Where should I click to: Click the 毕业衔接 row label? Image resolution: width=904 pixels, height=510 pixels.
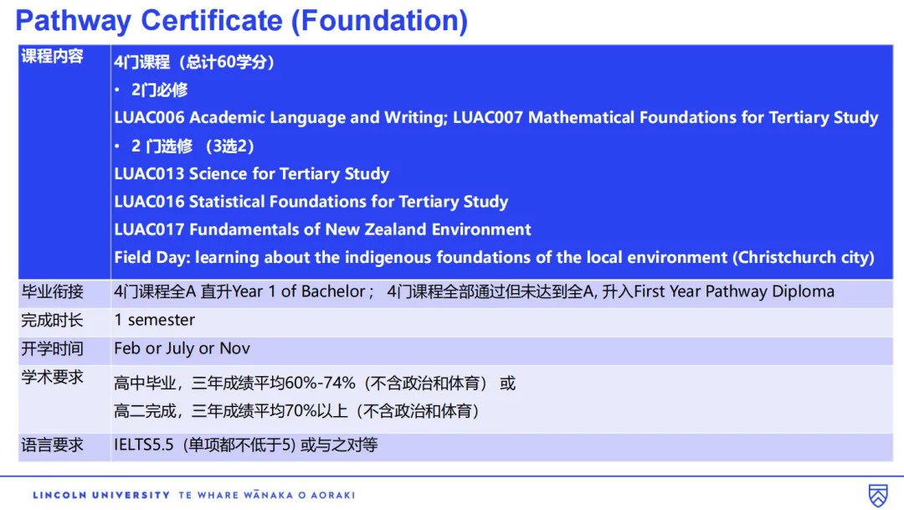pyautogui.click(x=52, y=292)
